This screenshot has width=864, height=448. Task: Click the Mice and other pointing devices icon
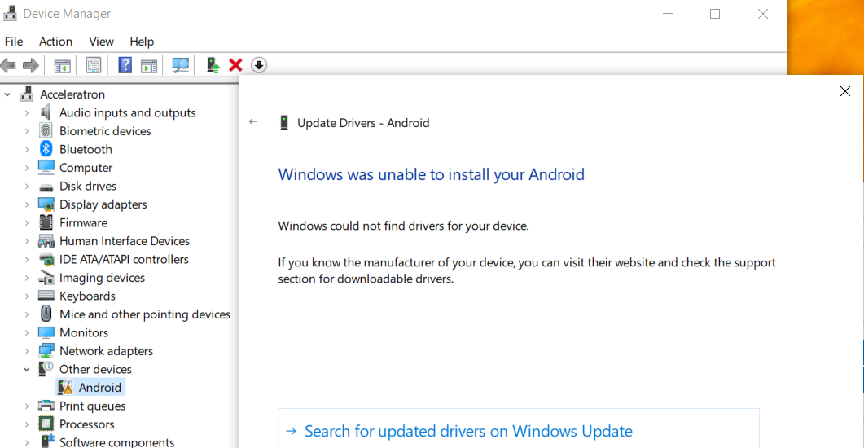point(46,314)
